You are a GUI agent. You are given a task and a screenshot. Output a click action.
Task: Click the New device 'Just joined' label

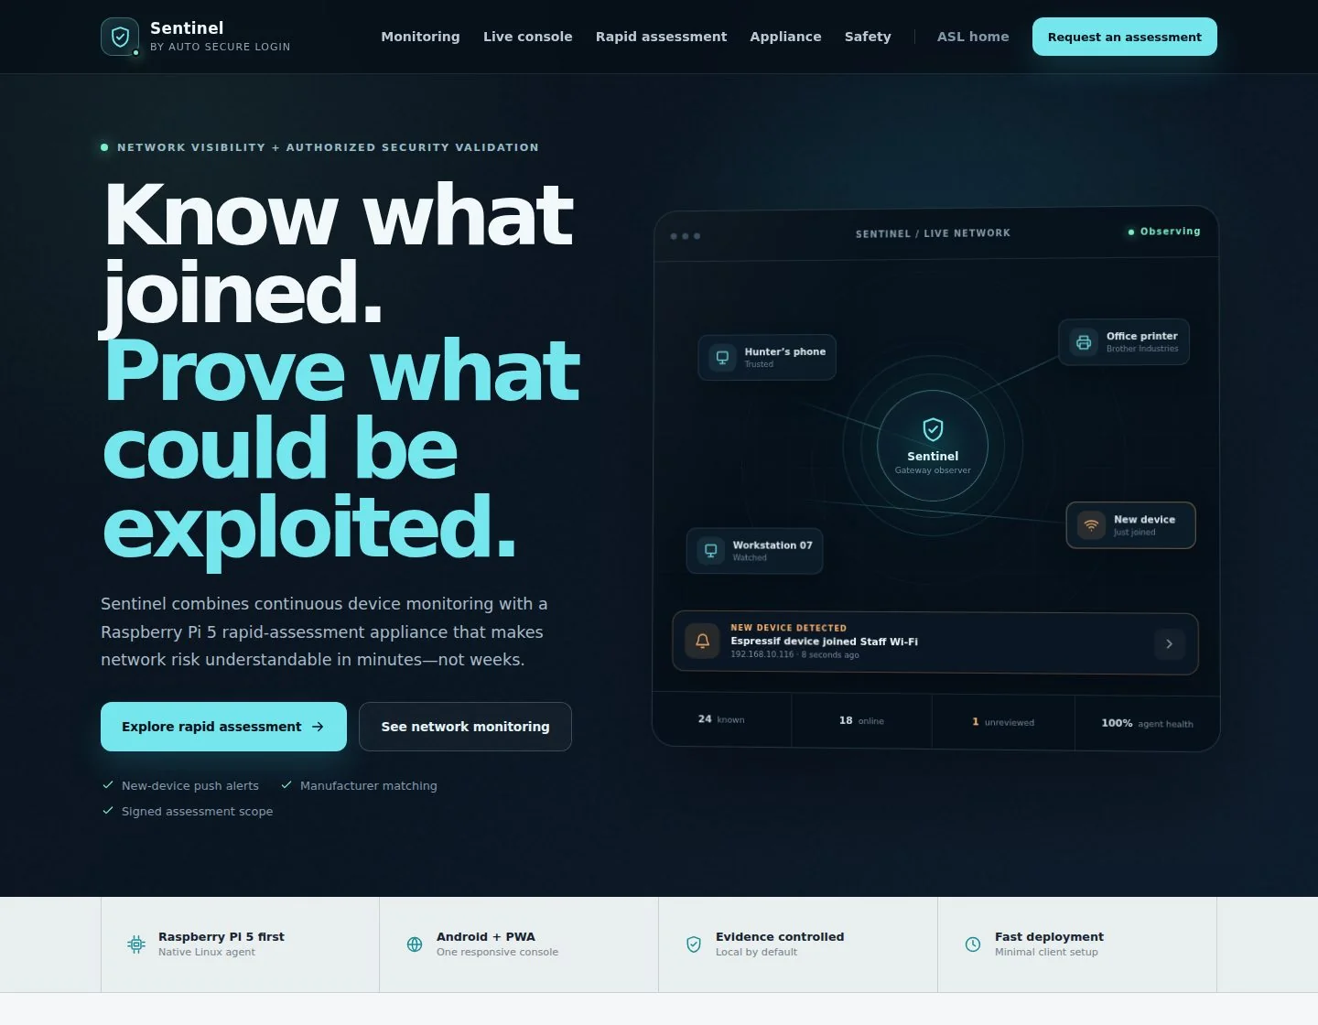[1135, 533]
